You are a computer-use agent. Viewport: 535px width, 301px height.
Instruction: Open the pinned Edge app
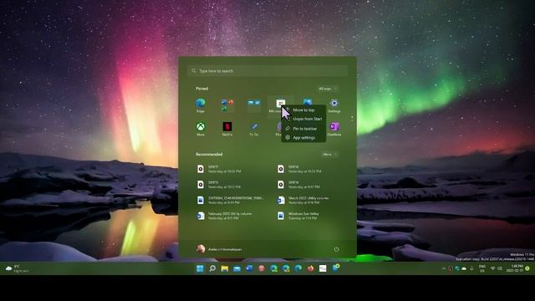[201, 105]
